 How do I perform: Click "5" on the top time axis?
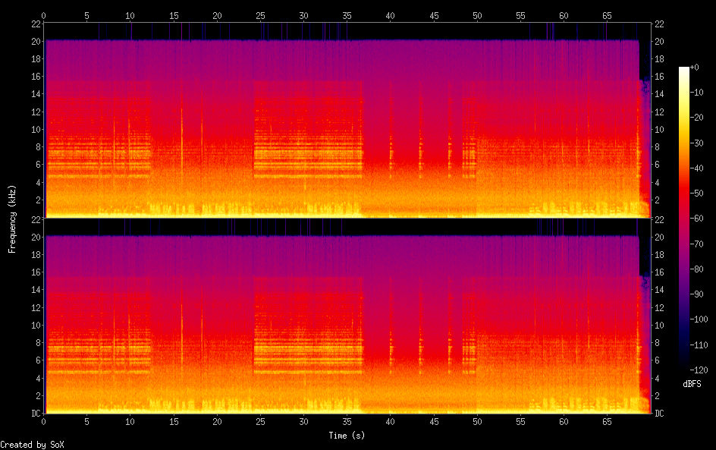click(86, 16)
